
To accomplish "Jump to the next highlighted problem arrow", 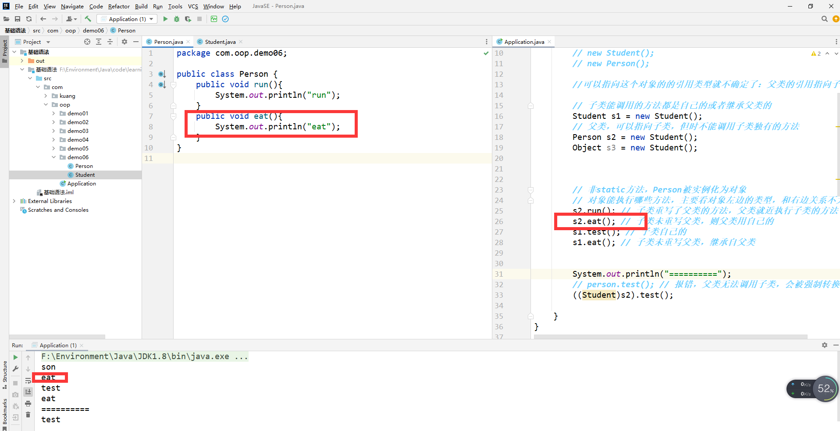I will (x=836, y=53).
